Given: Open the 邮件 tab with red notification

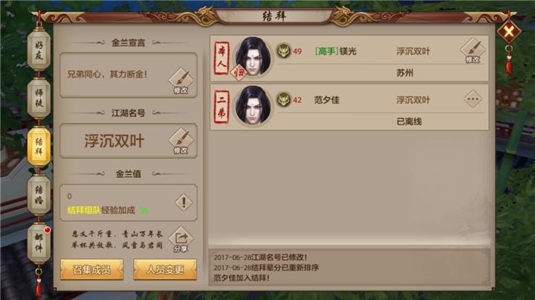Looking at the screenshot, I should (x=39, y=243).
